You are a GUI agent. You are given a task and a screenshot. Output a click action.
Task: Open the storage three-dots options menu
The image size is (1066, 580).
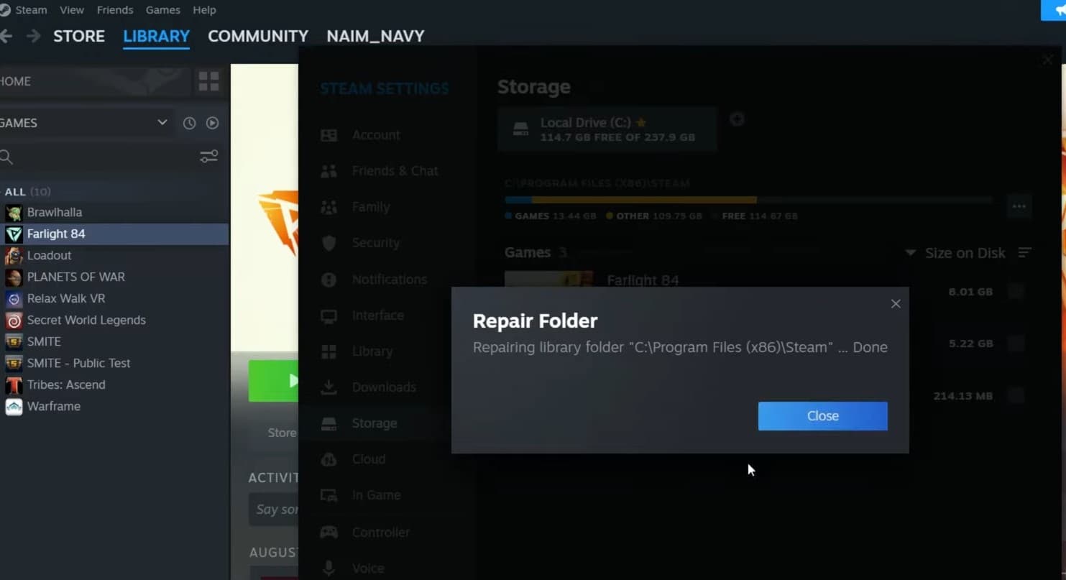[x=1019, y=206]
